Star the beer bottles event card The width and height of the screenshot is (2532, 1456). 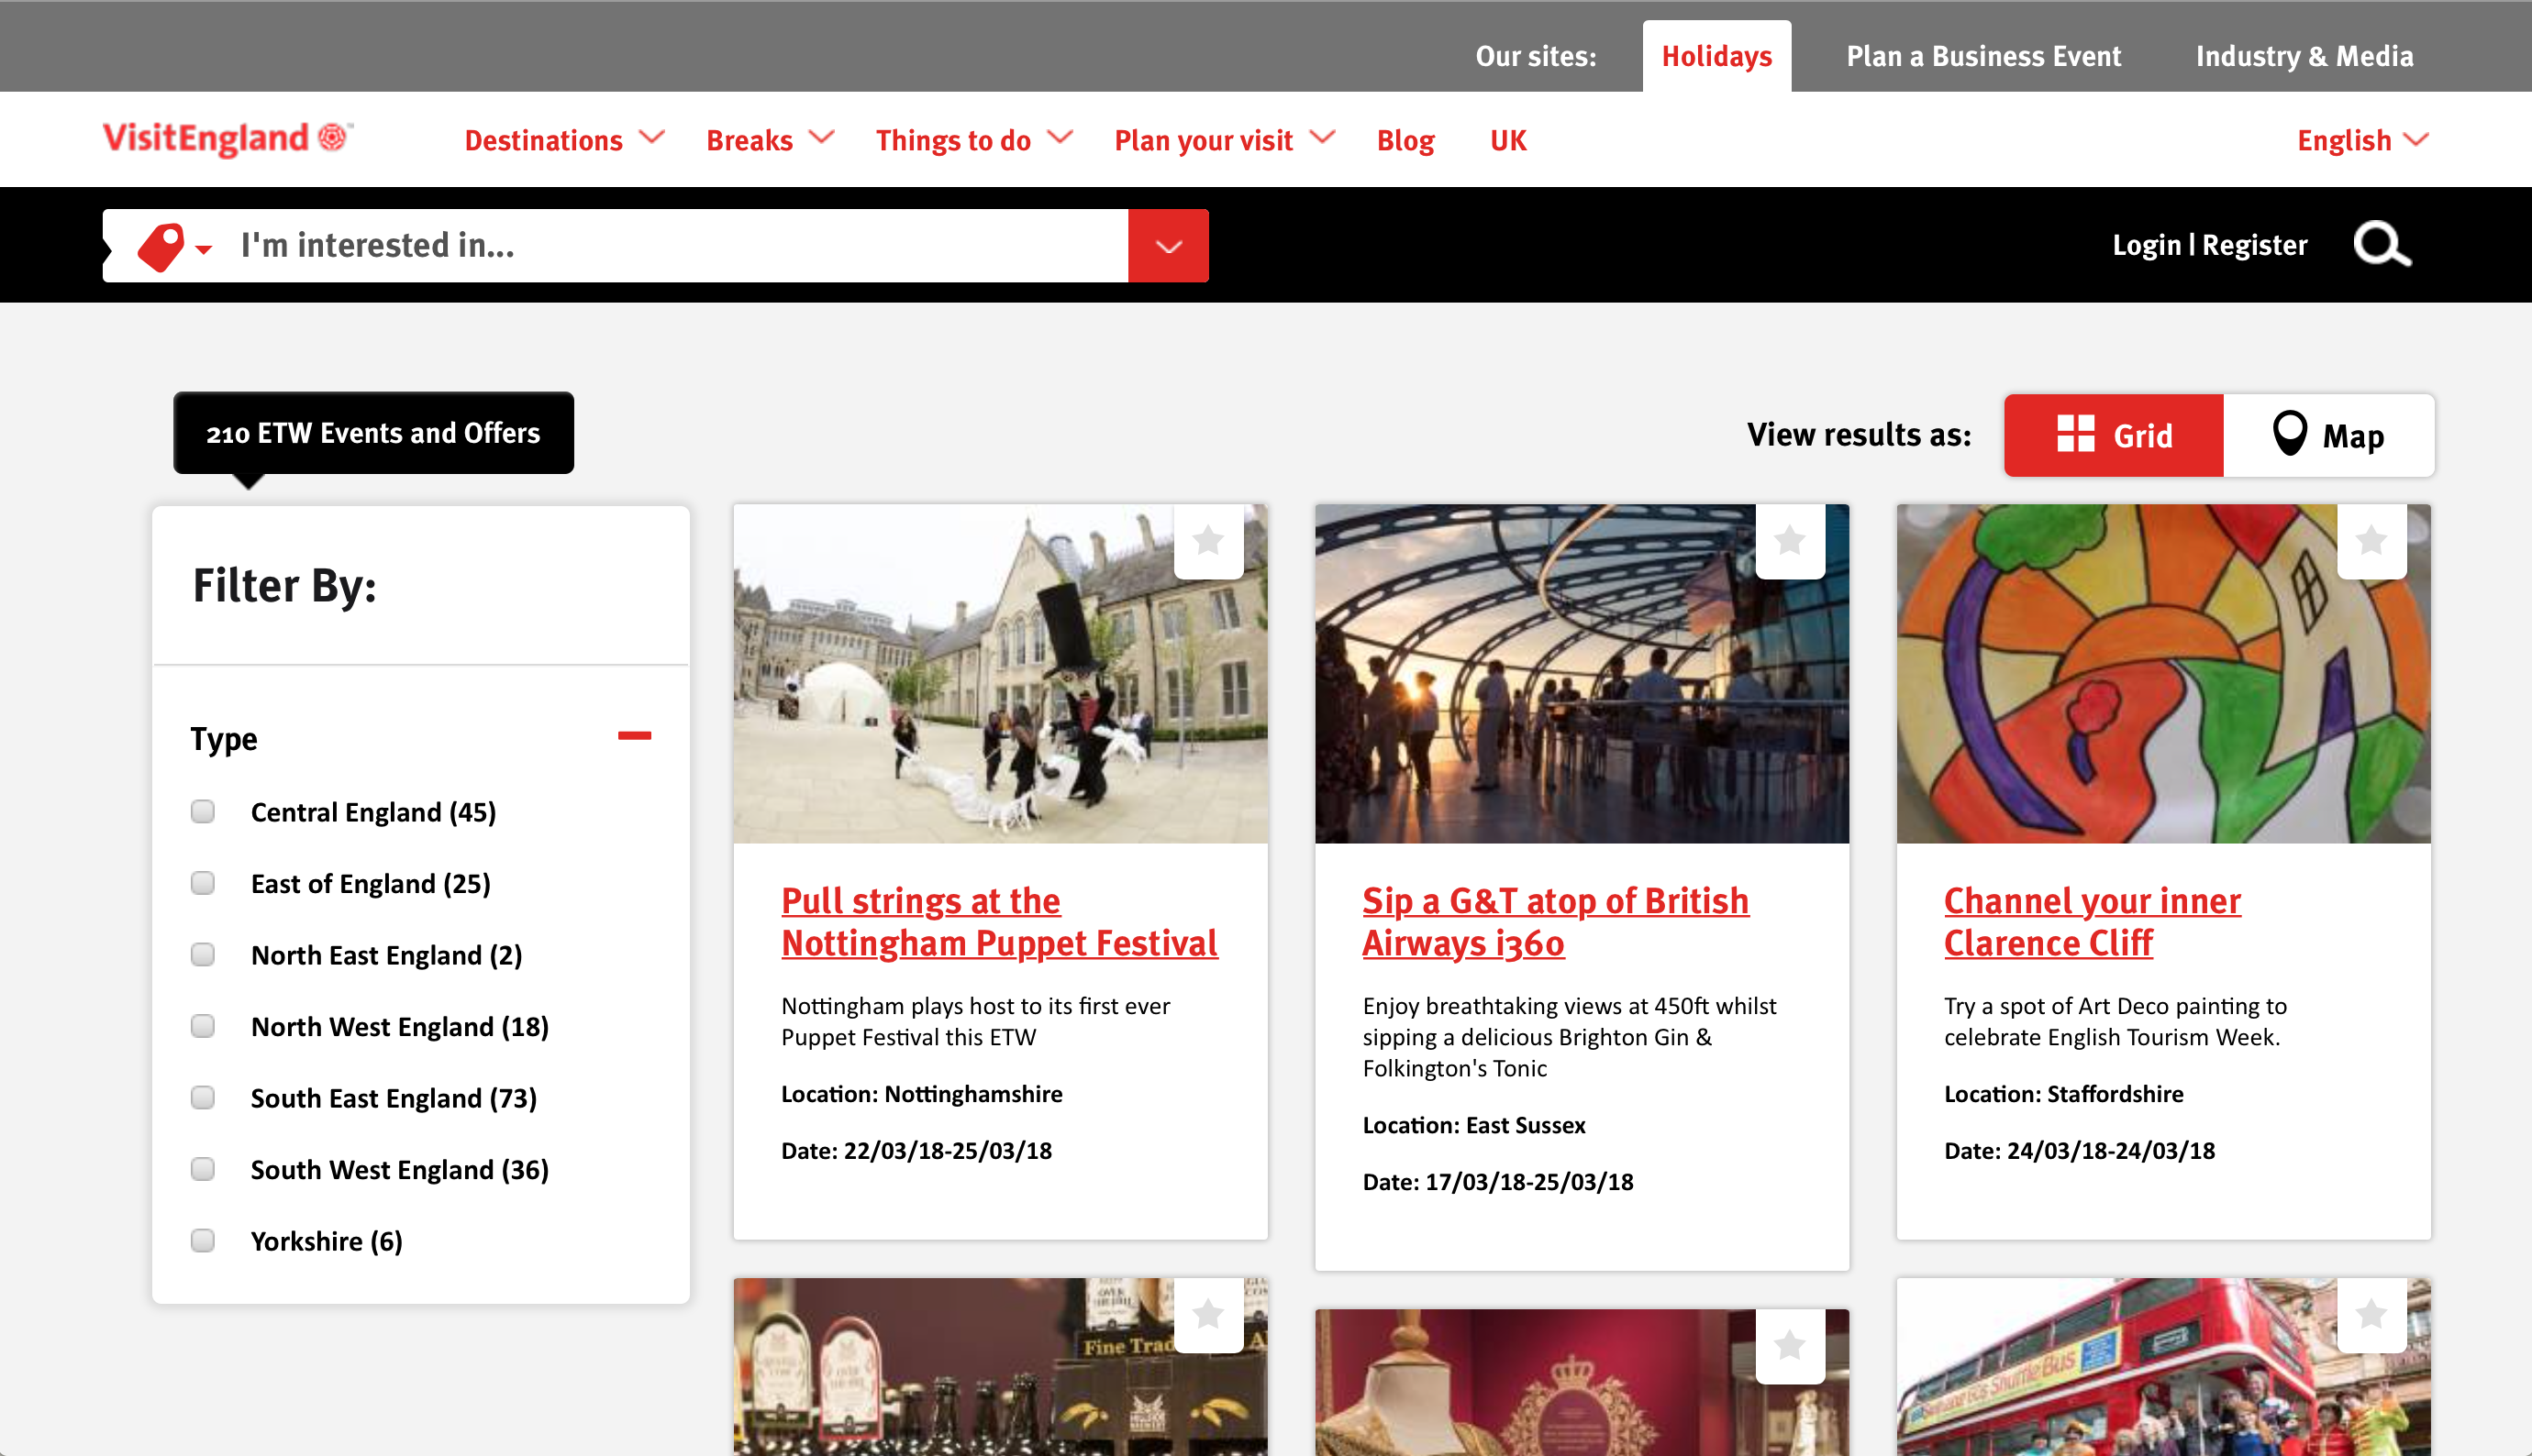point(1208,1314)
